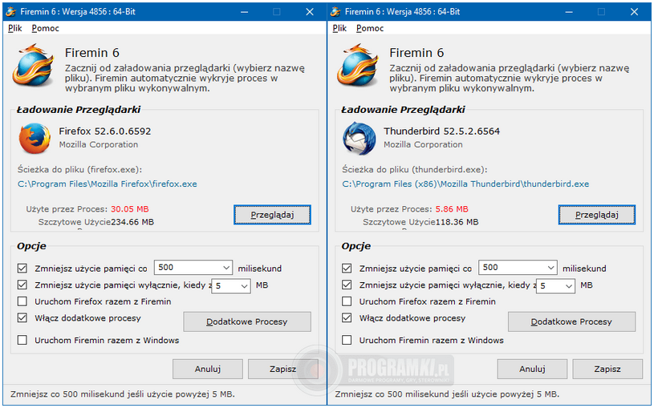This screenshot has width=654, height=408.
Task: Toggle 'Zmniejsz użycie pamięci co' in Thunderbird window
Action: point(347,268)
